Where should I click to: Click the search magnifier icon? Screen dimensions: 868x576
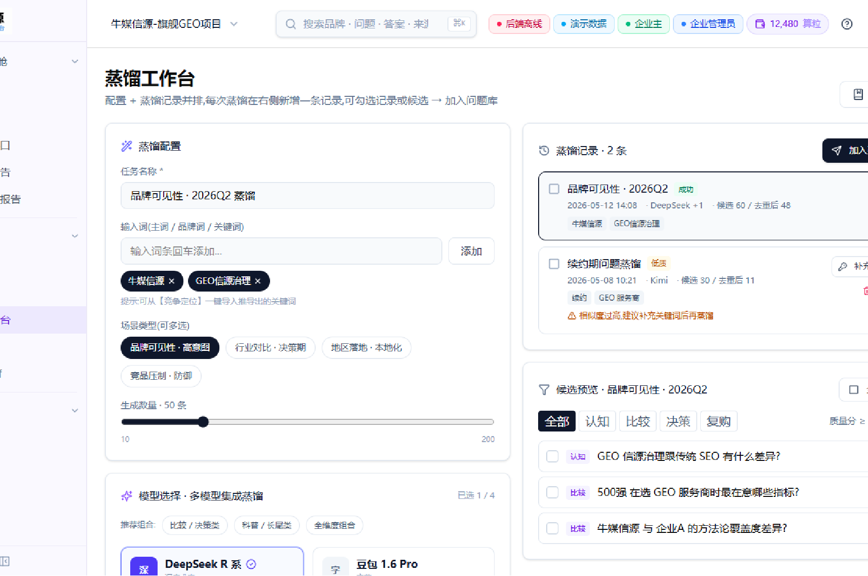[290, 24]
